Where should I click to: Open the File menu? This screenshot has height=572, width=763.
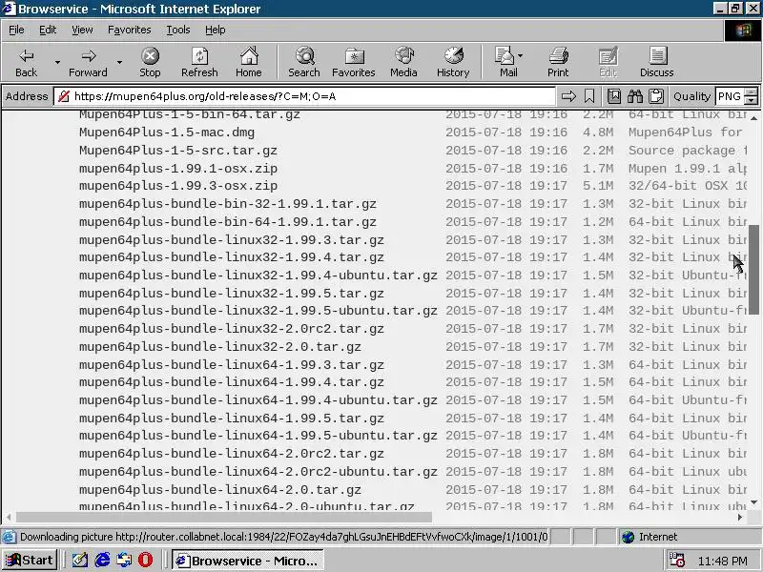point(16,31)
